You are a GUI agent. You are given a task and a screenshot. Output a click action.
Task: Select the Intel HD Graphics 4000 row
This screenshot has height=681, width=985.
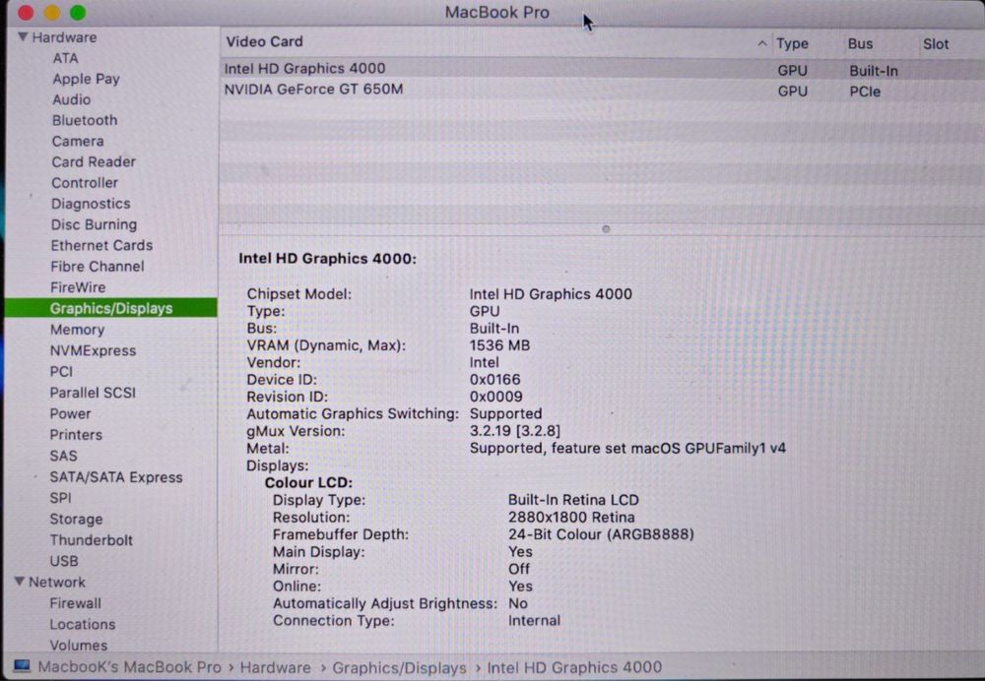tap(602, 69)
